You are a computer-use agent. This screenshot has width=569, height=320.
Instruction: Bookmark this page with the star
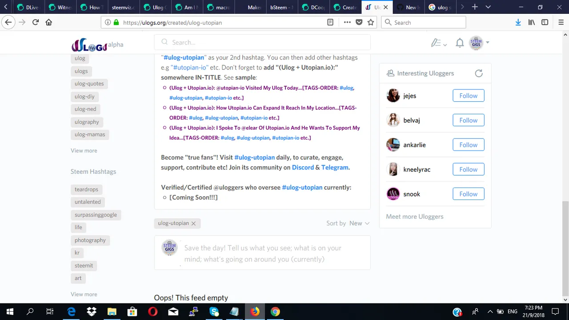pos(371,22)
